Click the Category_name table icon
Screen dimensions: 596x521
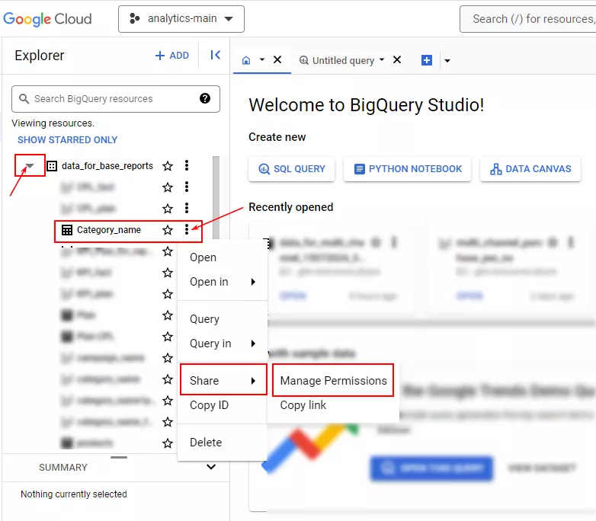coord(67,230)
